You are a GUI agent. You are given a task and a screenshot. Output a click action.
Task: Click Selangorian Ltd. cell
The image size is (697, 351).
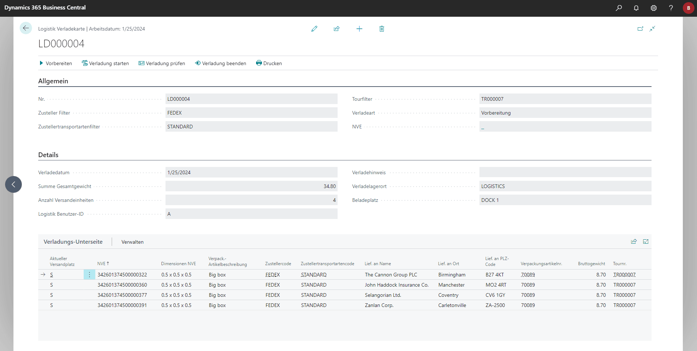[x=383, y=295]
